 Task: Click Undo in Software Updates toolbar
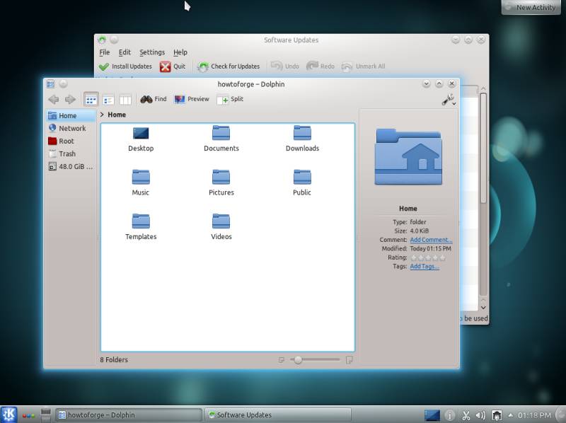(285, 66)
